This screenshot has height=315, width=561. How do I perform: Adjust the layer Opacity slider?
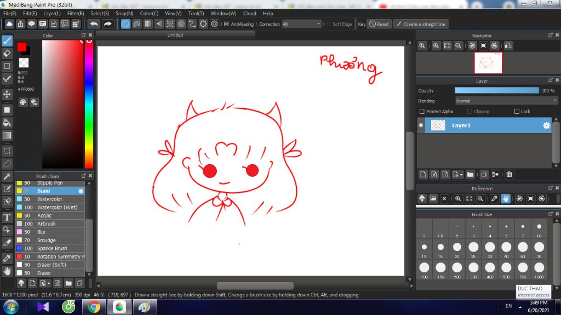coord(496,91)
